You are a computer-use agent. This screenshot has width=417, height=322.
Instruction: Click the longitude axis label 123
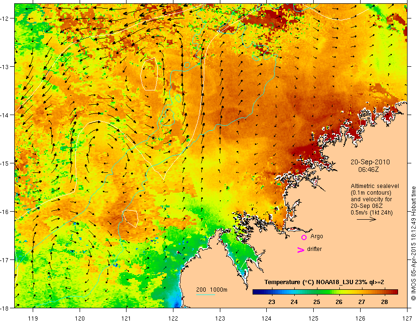[220, 318]
